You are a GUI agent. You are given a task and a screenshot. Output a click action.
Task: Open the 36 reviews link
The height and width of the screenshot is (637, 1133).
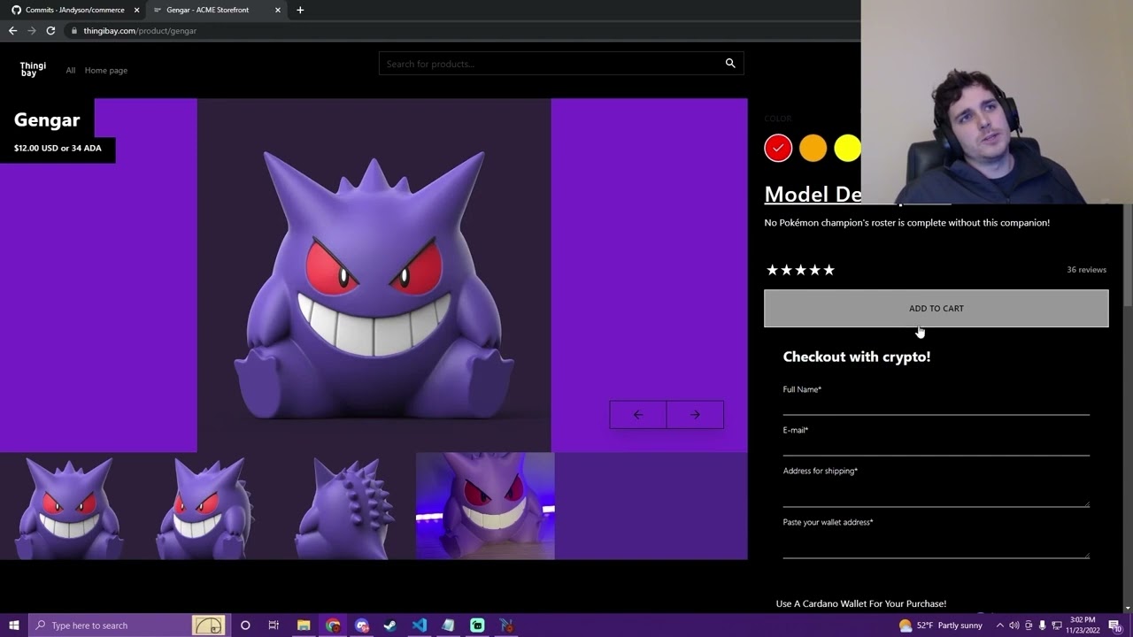click(1086, 270)
